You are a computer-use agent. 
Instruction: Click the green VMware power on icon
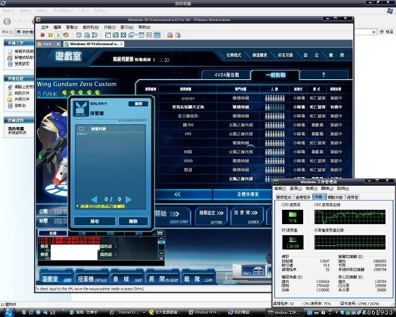[x=58, y=35]
